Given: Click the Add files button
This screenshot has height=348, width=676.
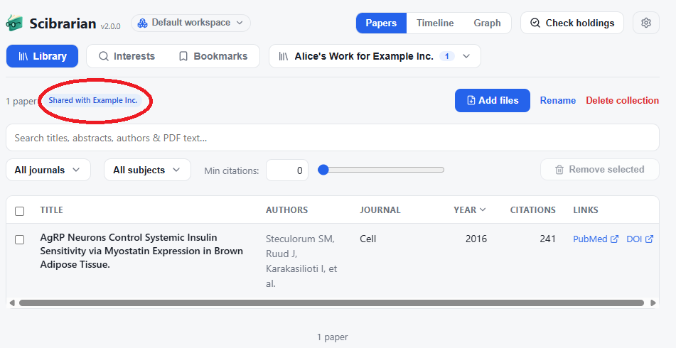Looking at the screenshot, I should click(493, 100).
